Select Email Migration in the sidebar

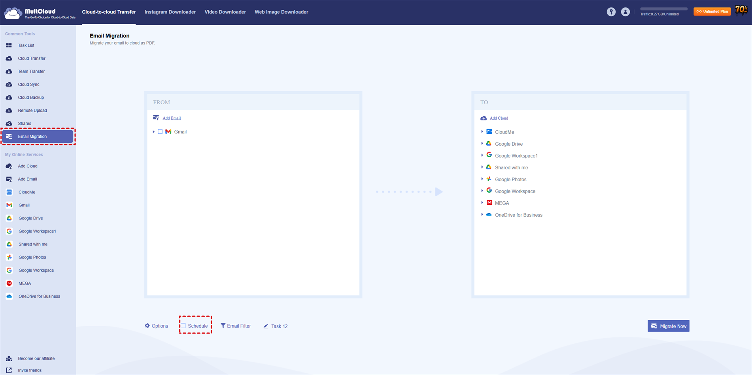pos(38,137)
